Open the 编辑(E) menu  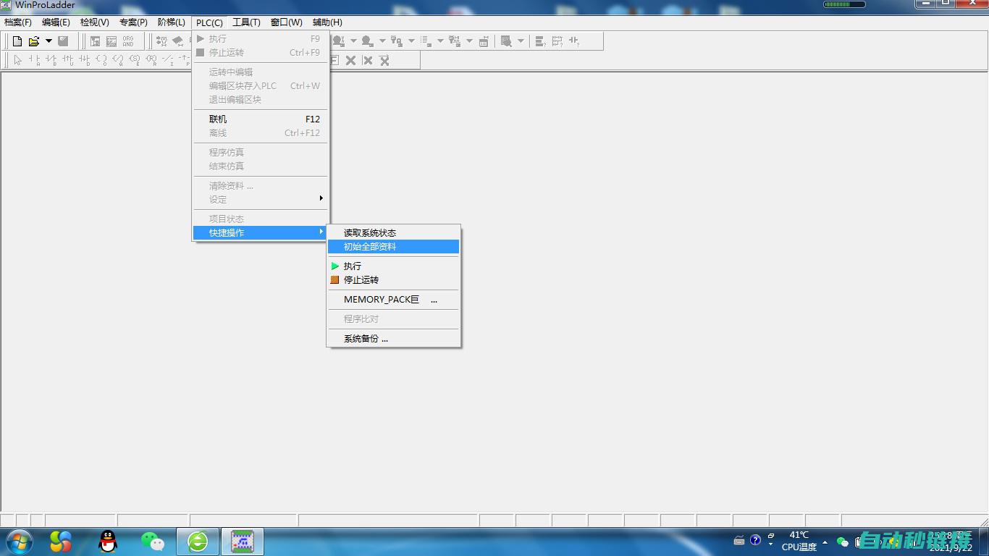pyautogui.click(x=56, y=22)
